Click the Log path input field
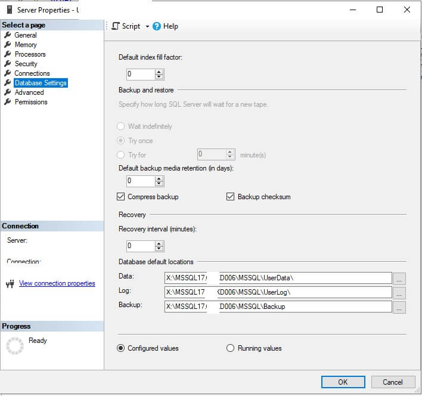This screenshot has height=396, width=422. click(278, 292)
